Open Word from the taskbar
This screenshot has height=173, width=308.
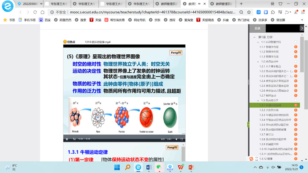[148, 167]
